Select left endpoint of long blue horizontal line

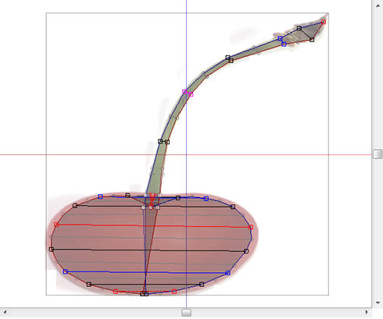coord(66,271)
